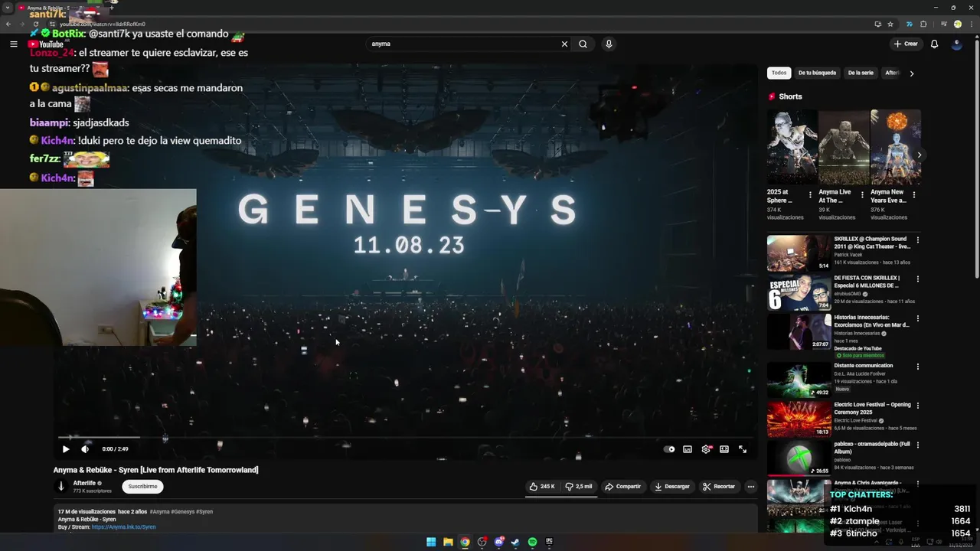Open the Shorts section logo icon
Viewport: 980px width, 551px height.
tap(772, 96)
